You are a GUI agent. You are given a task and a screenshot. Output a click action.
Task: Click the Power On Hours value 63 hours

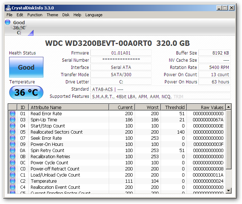(215, 82)
